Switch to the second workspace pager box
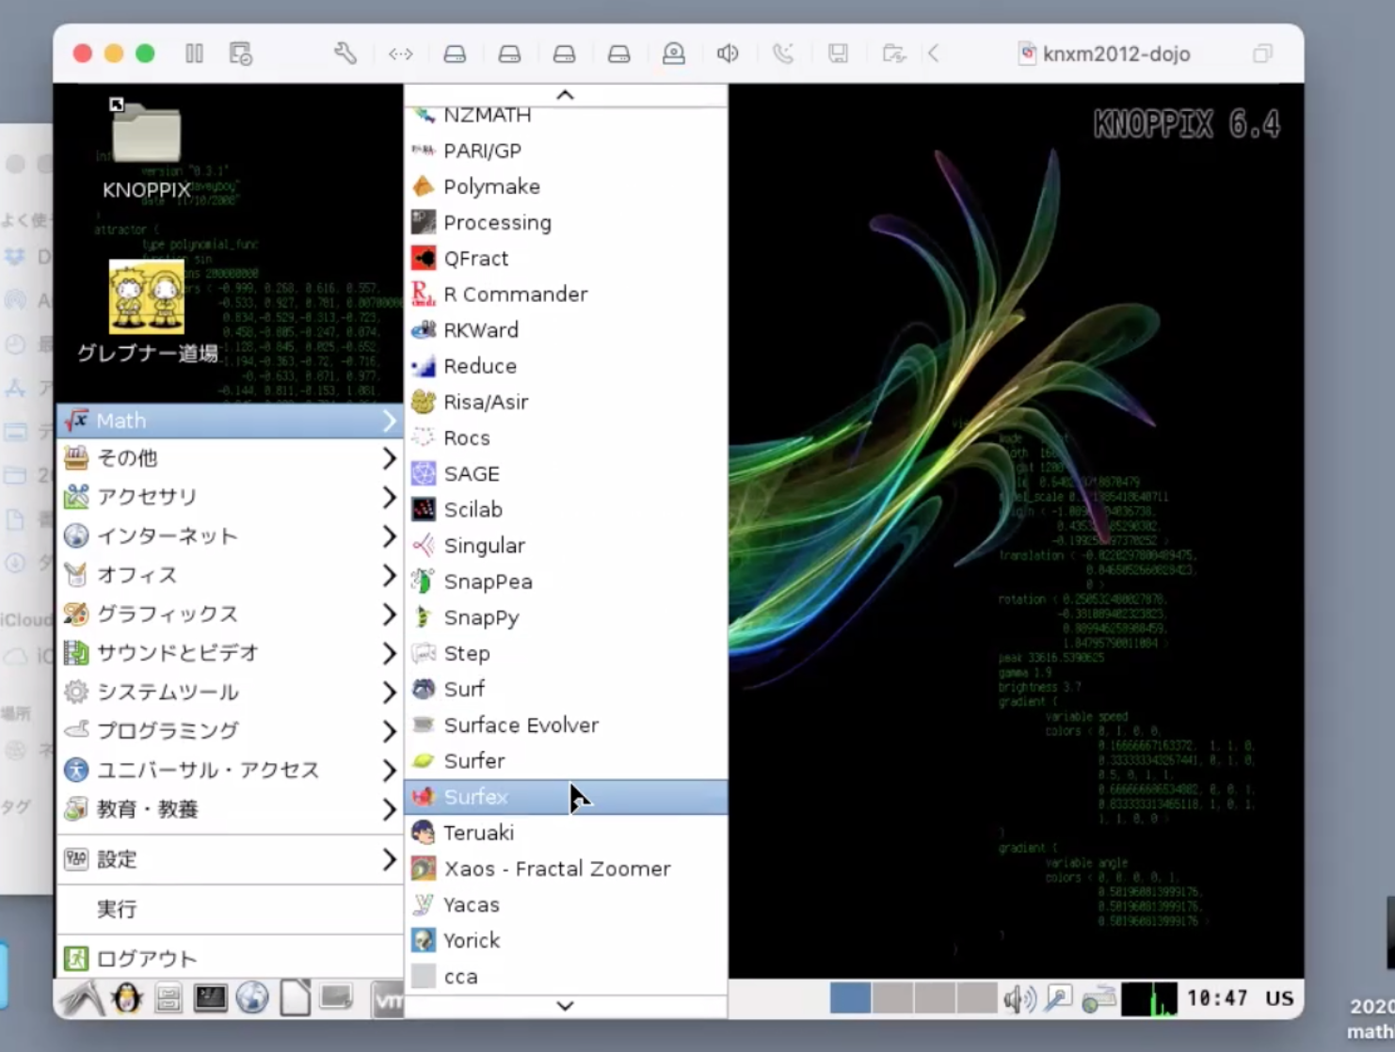The width and height of the screenshot is (1395, 1052). tap(892, 998)
